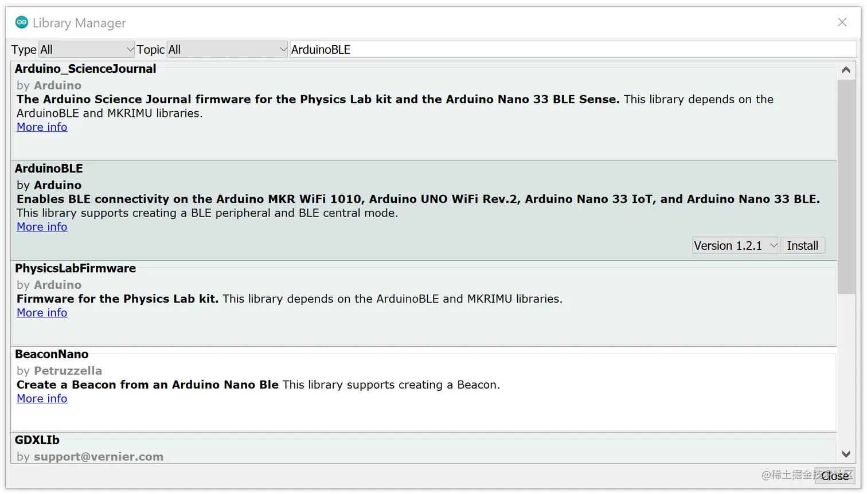Screen dimensions: 867x494
Task: Open More info for ArduinoBLE
Action: 41,226
